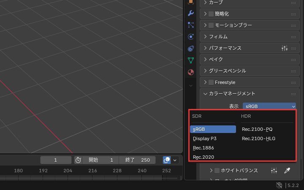Image resolution: width=304 pixels, height=190 pixels.
Task: Choose Display P3 option
Action: (213, 138)
